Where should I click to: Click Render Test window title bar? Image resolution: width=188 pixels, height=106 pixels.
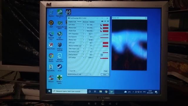point(129,18)
